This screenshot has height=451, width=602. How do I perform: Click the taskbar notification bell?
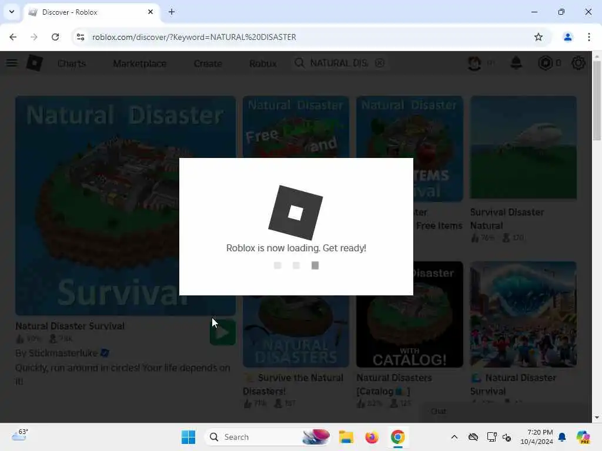tap(562, 437)
